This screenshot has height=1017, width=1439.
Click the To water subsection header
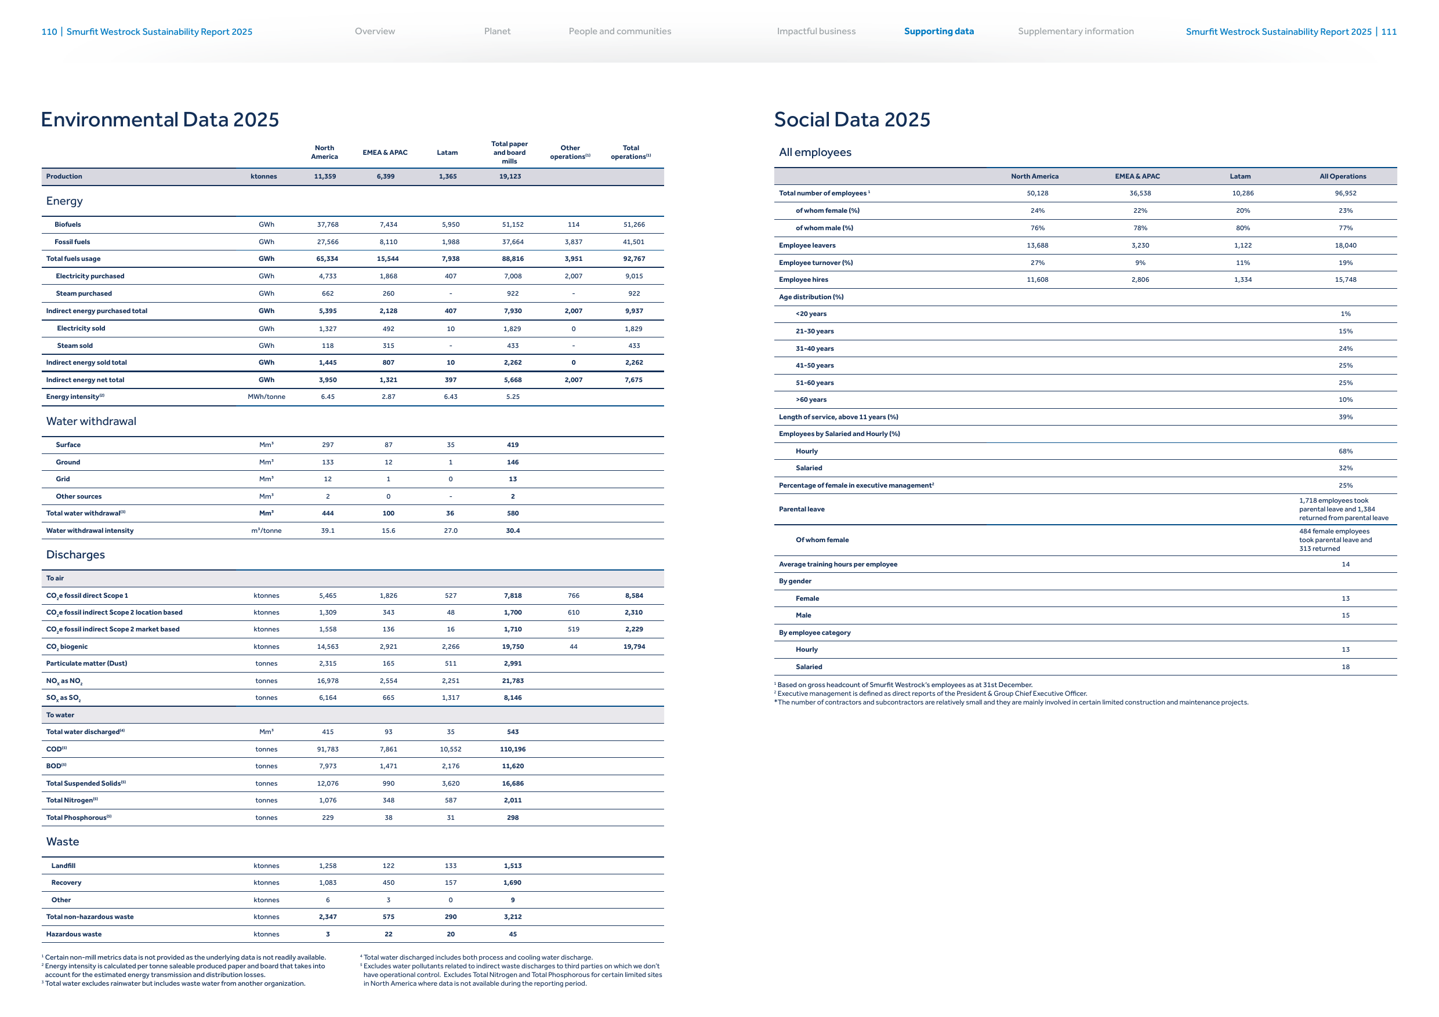(x=60, y=715)
